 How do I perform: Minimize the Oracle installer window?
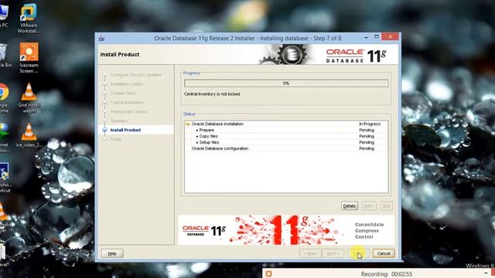366,37
